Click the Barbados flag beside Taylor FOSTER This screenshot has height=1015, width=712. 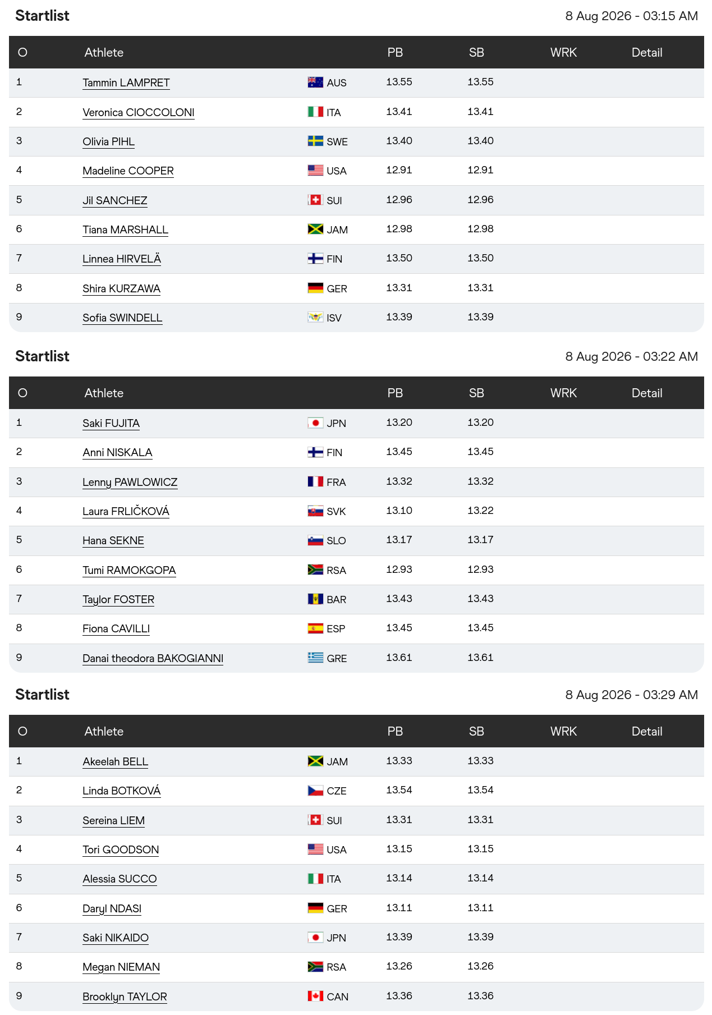click(315, 599)
